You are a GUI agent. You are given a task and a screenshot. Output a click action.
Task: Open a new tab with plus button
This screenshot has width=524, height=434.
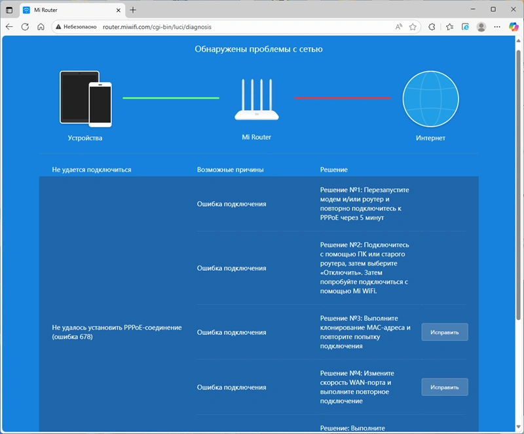tap(133, 10)
